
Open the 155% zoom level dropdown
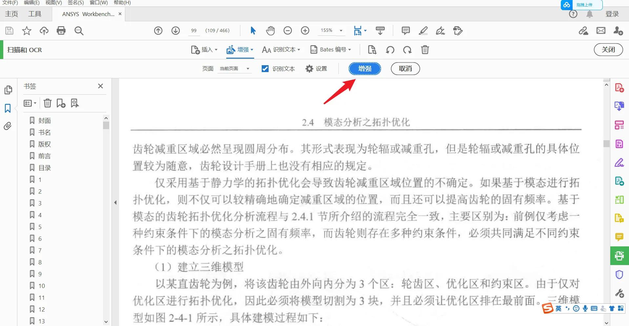coord(340,30)
